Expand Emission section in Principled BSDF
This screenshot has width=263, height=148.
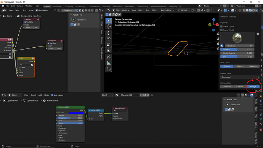pyautogui.click(x=58, y=140)
